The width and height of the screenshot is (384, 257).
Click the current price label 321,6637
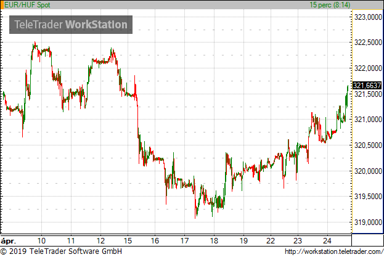[x=367, y=86]
